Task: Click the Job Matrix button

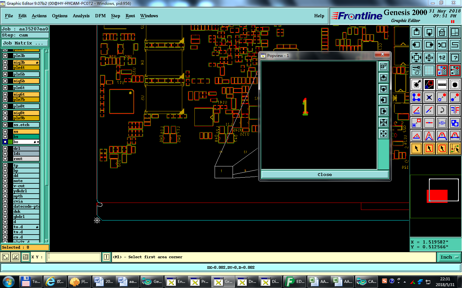Action: coord(25,43)
